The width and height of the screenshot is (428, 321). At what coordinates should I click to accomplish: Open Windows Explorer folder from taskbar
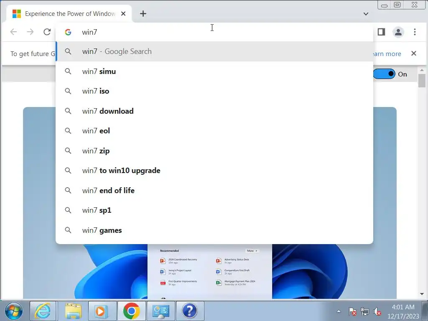[74, 311]
